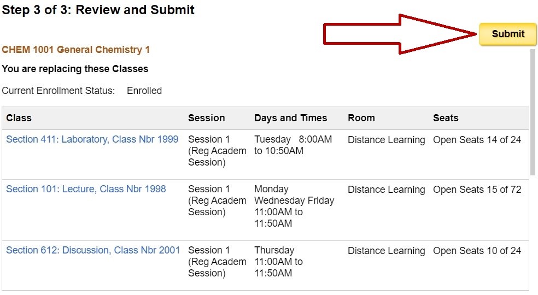538x295 pixels.
Task: Open Section 411 Laboratory class link
Action: coord(92,139)
